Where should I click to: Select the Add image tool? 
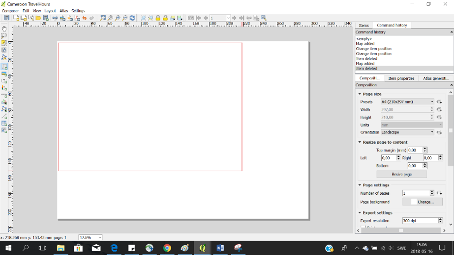click(4, 74)
